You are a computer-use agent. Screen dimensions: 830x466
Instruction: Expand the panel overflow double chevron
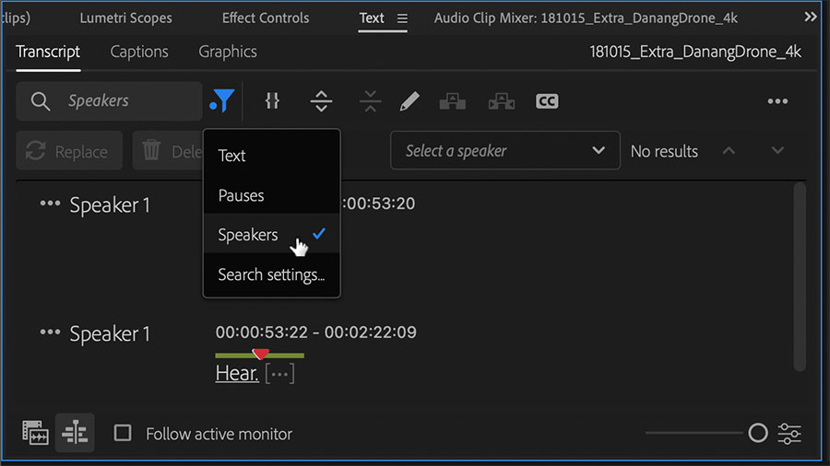click(811, 17)
